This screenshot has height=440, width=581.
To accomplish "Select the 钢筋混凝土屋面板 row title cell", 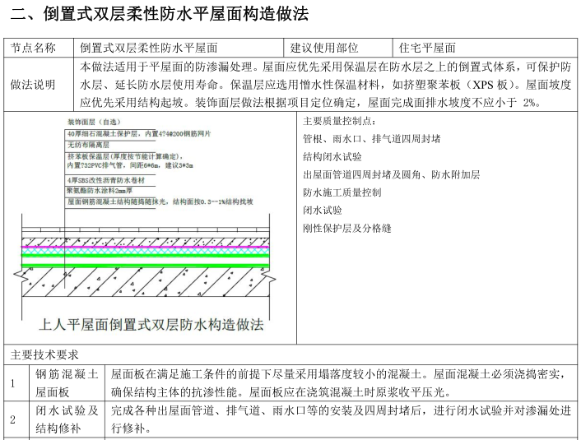I will pyautogui.click(x=67, y=382).
